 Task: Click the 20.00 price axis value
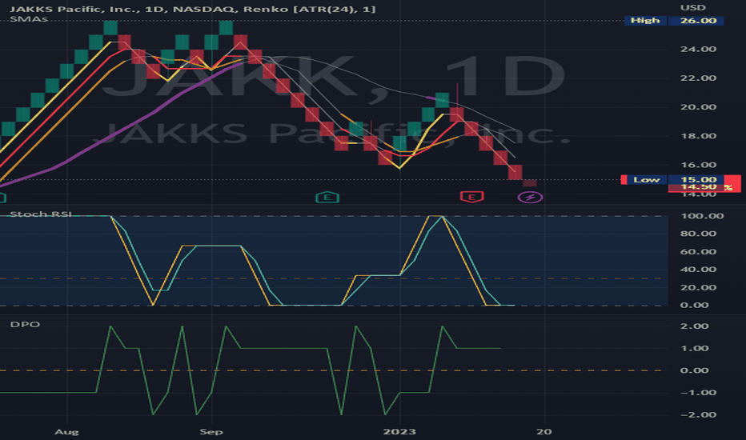[x=698, y=107]
